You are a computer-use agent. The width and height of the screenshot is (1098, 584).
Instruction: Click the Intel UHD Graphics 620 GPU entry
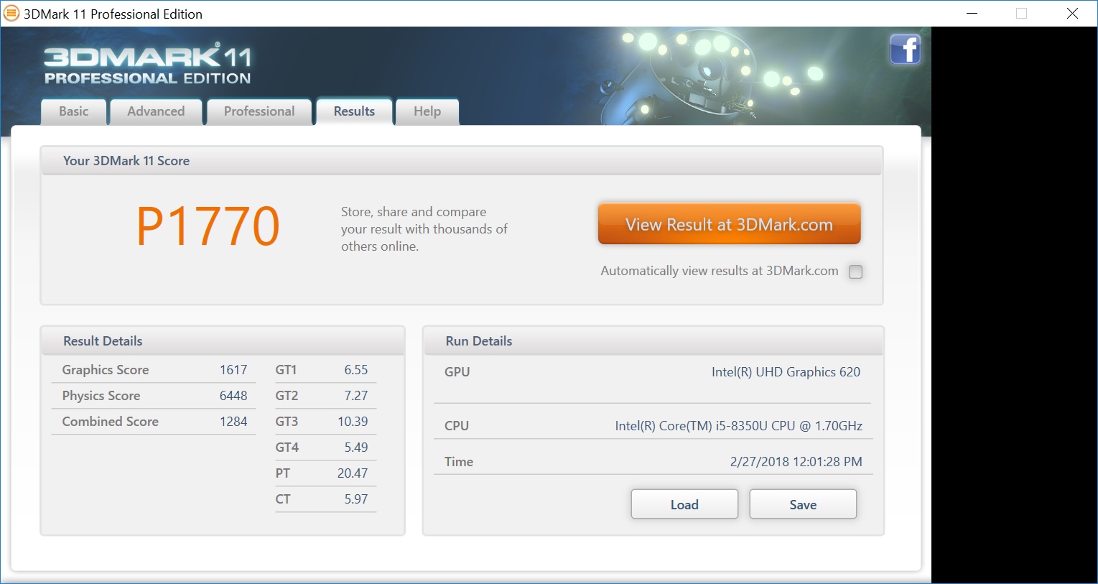pyautogui.click(x=786, y=372)
